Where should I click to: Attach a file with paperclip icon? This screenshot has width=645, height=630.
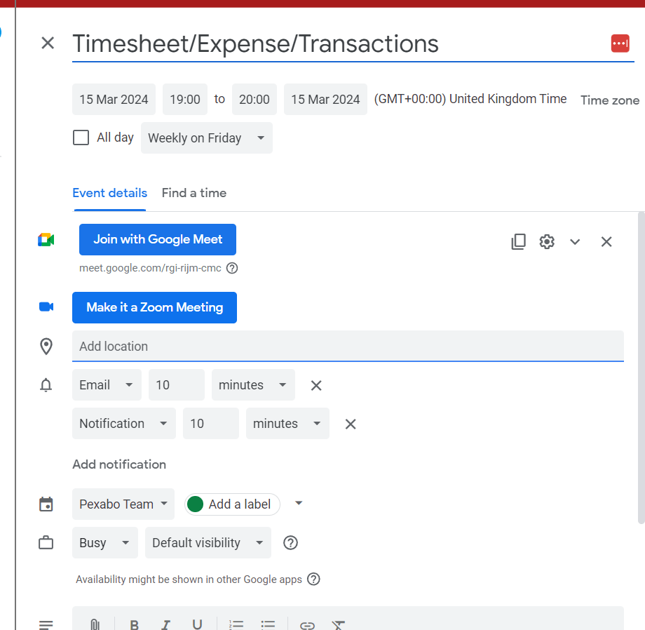click(x=95, y=625)
